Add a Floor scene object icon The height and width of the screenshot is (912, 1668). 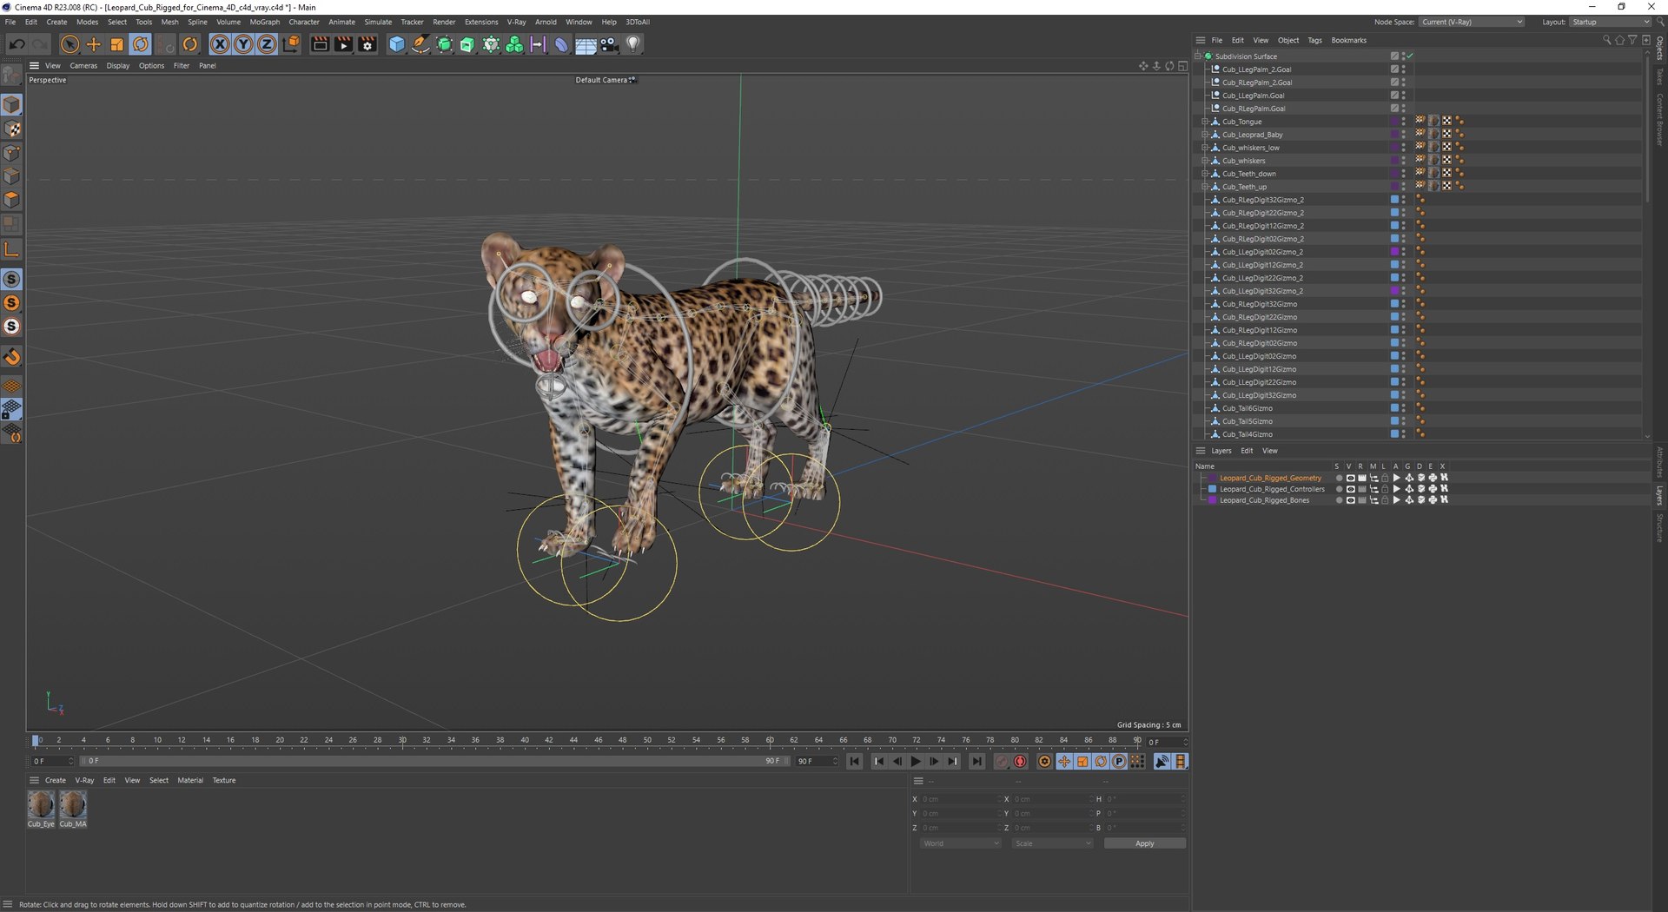point(586,44)
